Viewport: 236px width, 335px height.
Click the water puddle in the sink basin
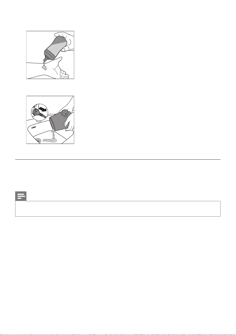(50, 140)
